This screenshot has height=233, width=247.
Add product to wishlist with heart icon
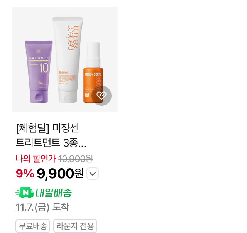tap(102, 96)
